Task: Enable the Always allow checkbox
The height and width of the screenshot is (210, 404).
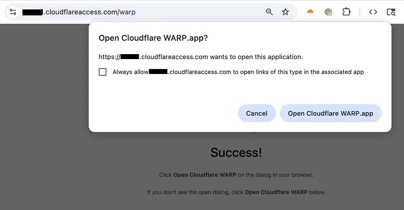Action: (x=103, y=72)
